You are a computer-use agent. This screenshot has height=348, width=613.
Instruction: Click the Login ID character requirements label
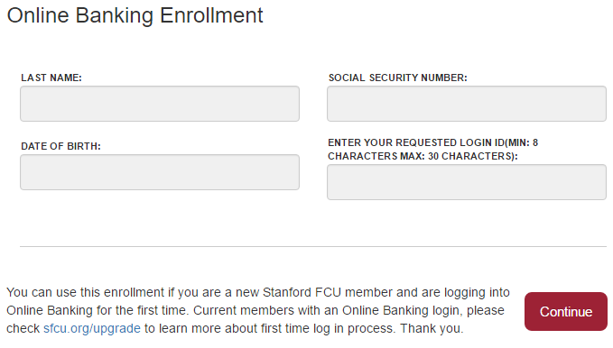pyautogui.click(x=432, y=149)
